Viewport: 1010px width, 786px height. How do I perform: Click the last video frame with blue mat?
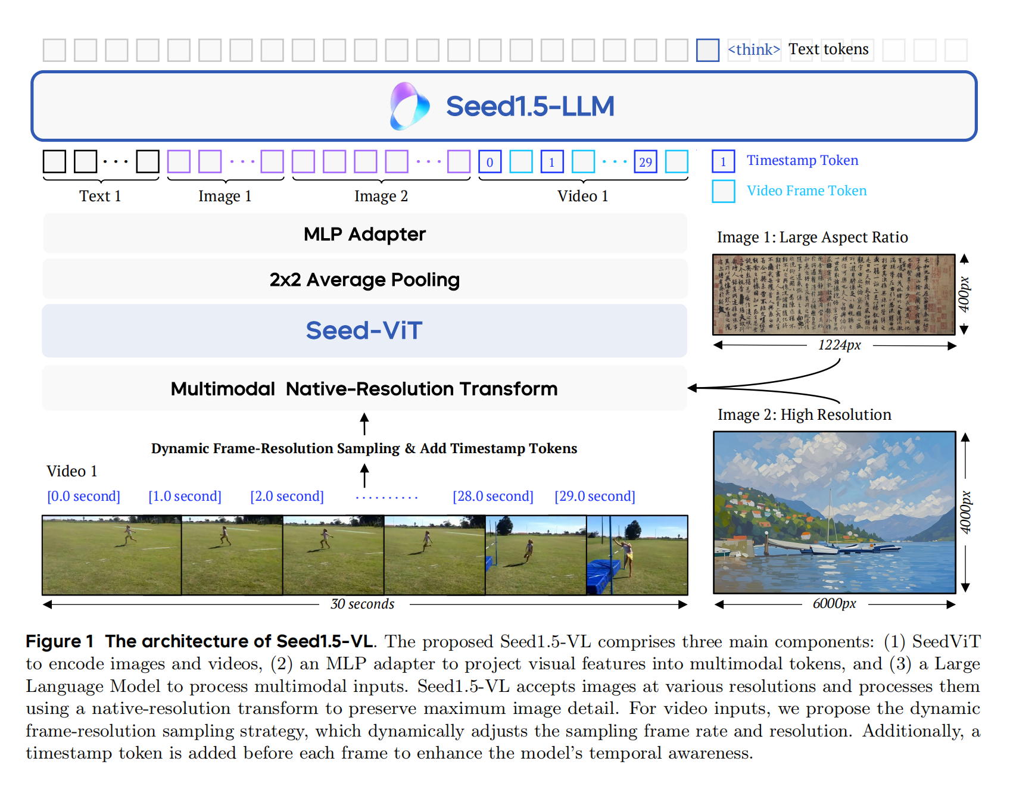coord(637,555)
